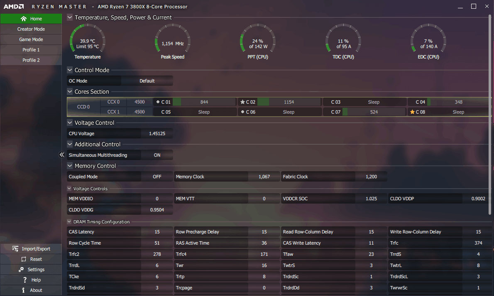This screenshot has height=296, width=494.
Task: Collapse the Memory Control section
Action: tap(70, 166)
